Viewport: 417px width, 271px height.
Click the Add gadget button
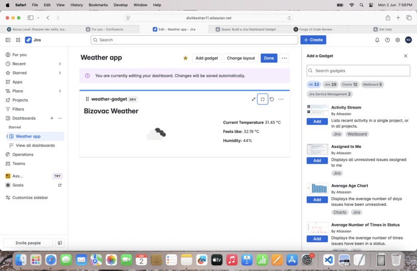click(x=206, y=58)
